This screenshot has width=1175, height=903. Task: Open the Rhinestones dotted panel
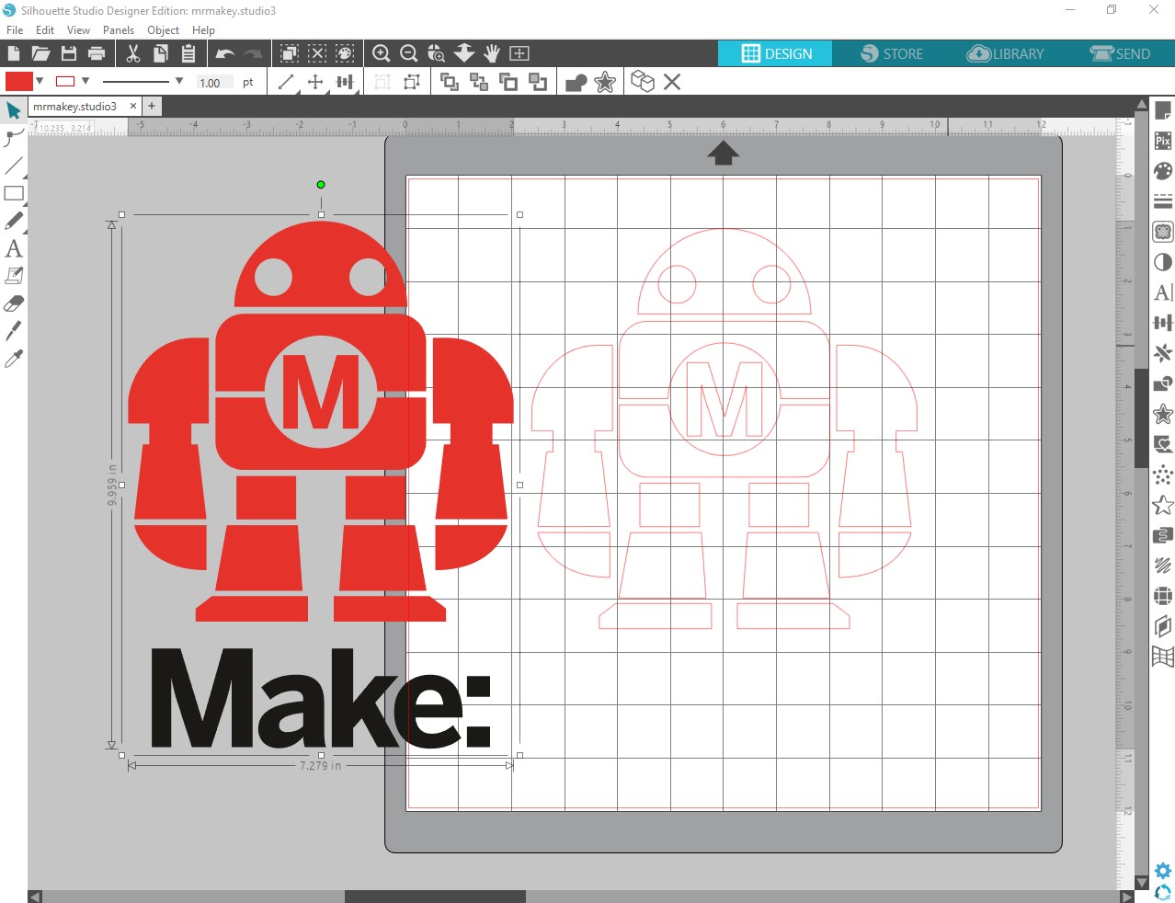1163,474
